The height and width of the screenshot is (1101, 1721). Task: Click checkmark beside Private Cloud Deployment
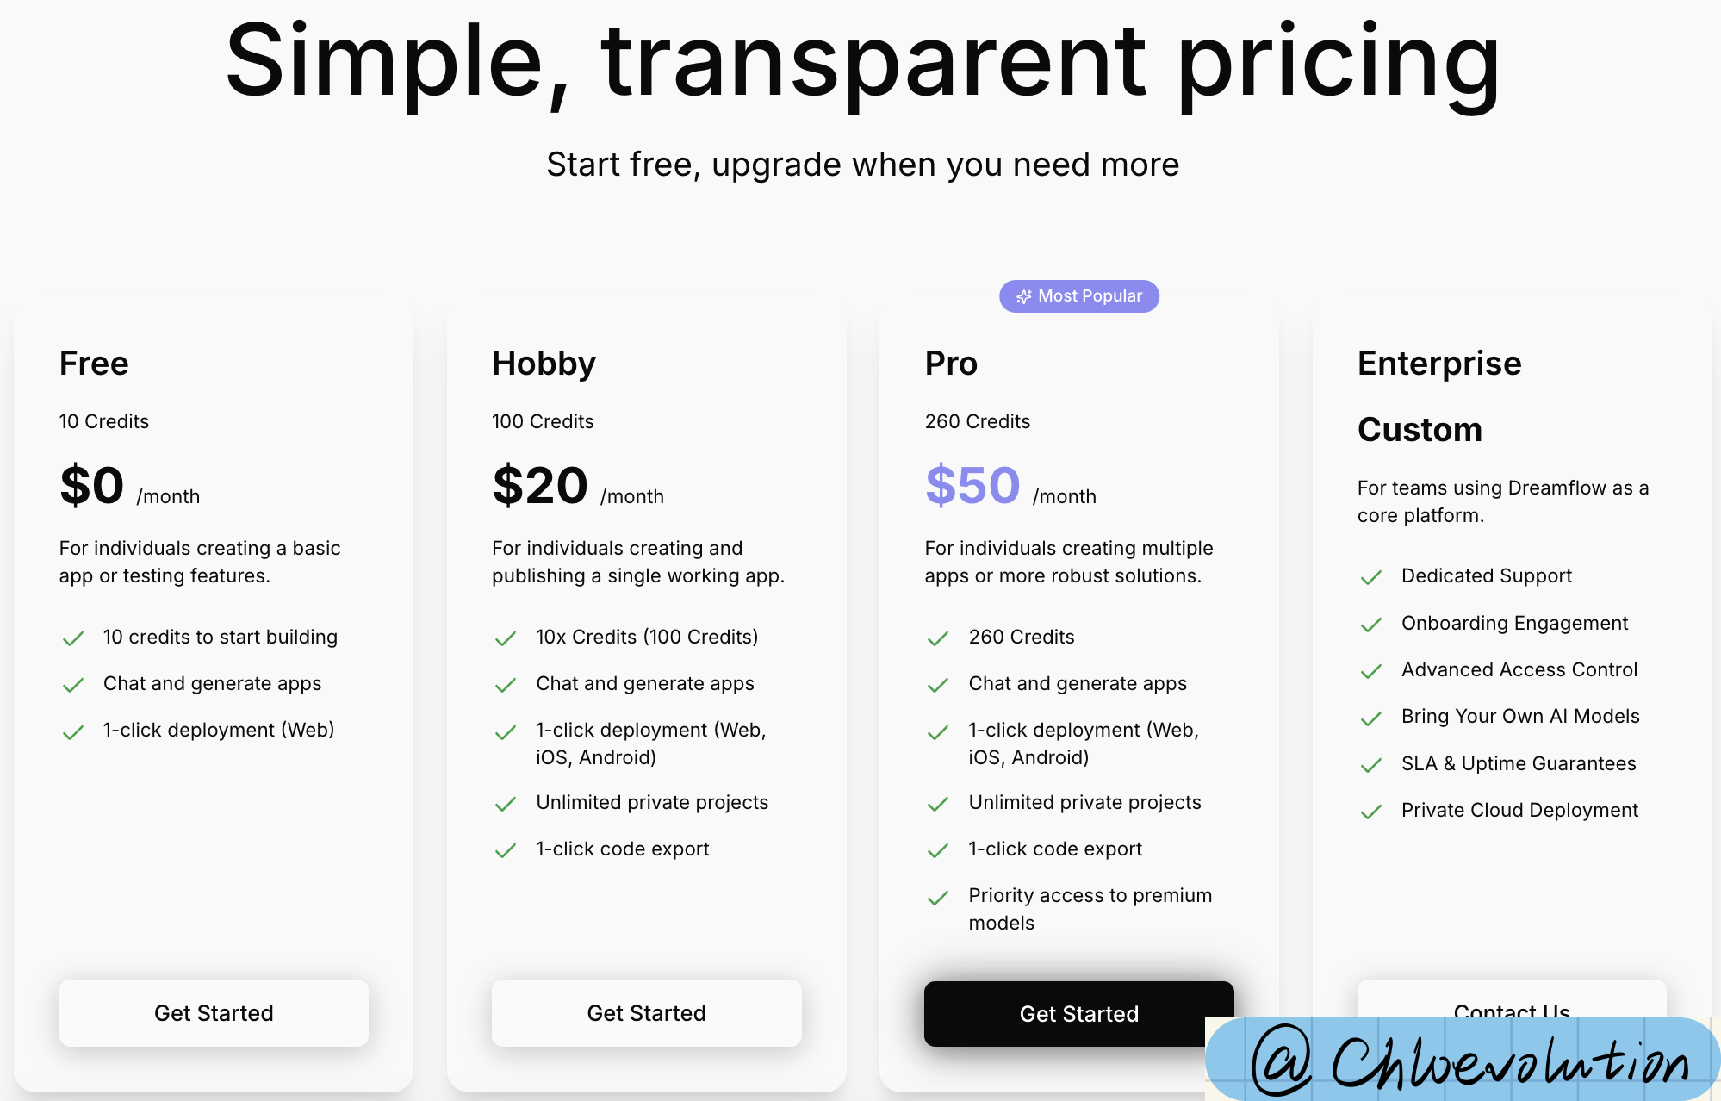1370,812
